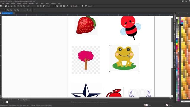The image size is (190, 107).
Task: Click the Zoom to all objects icon
Action: pyautogui.click(x=18, y=10)
